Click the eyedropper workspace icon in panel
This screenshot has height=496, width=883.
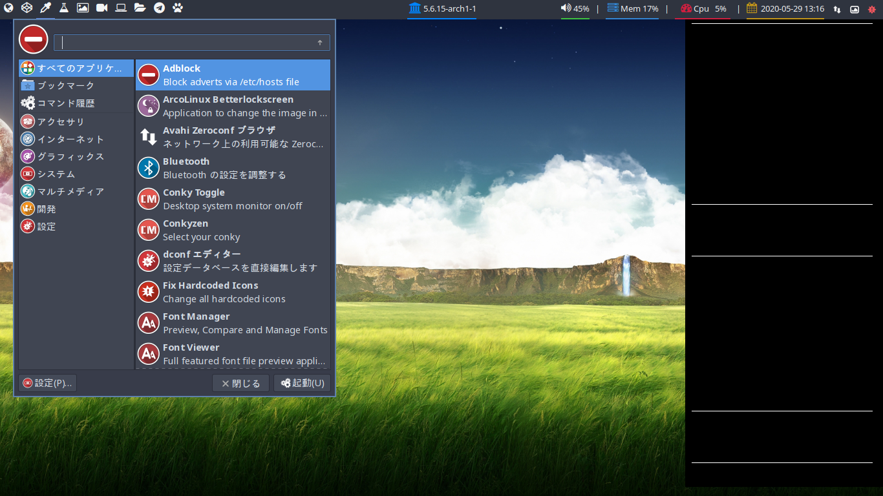(45, 8)
